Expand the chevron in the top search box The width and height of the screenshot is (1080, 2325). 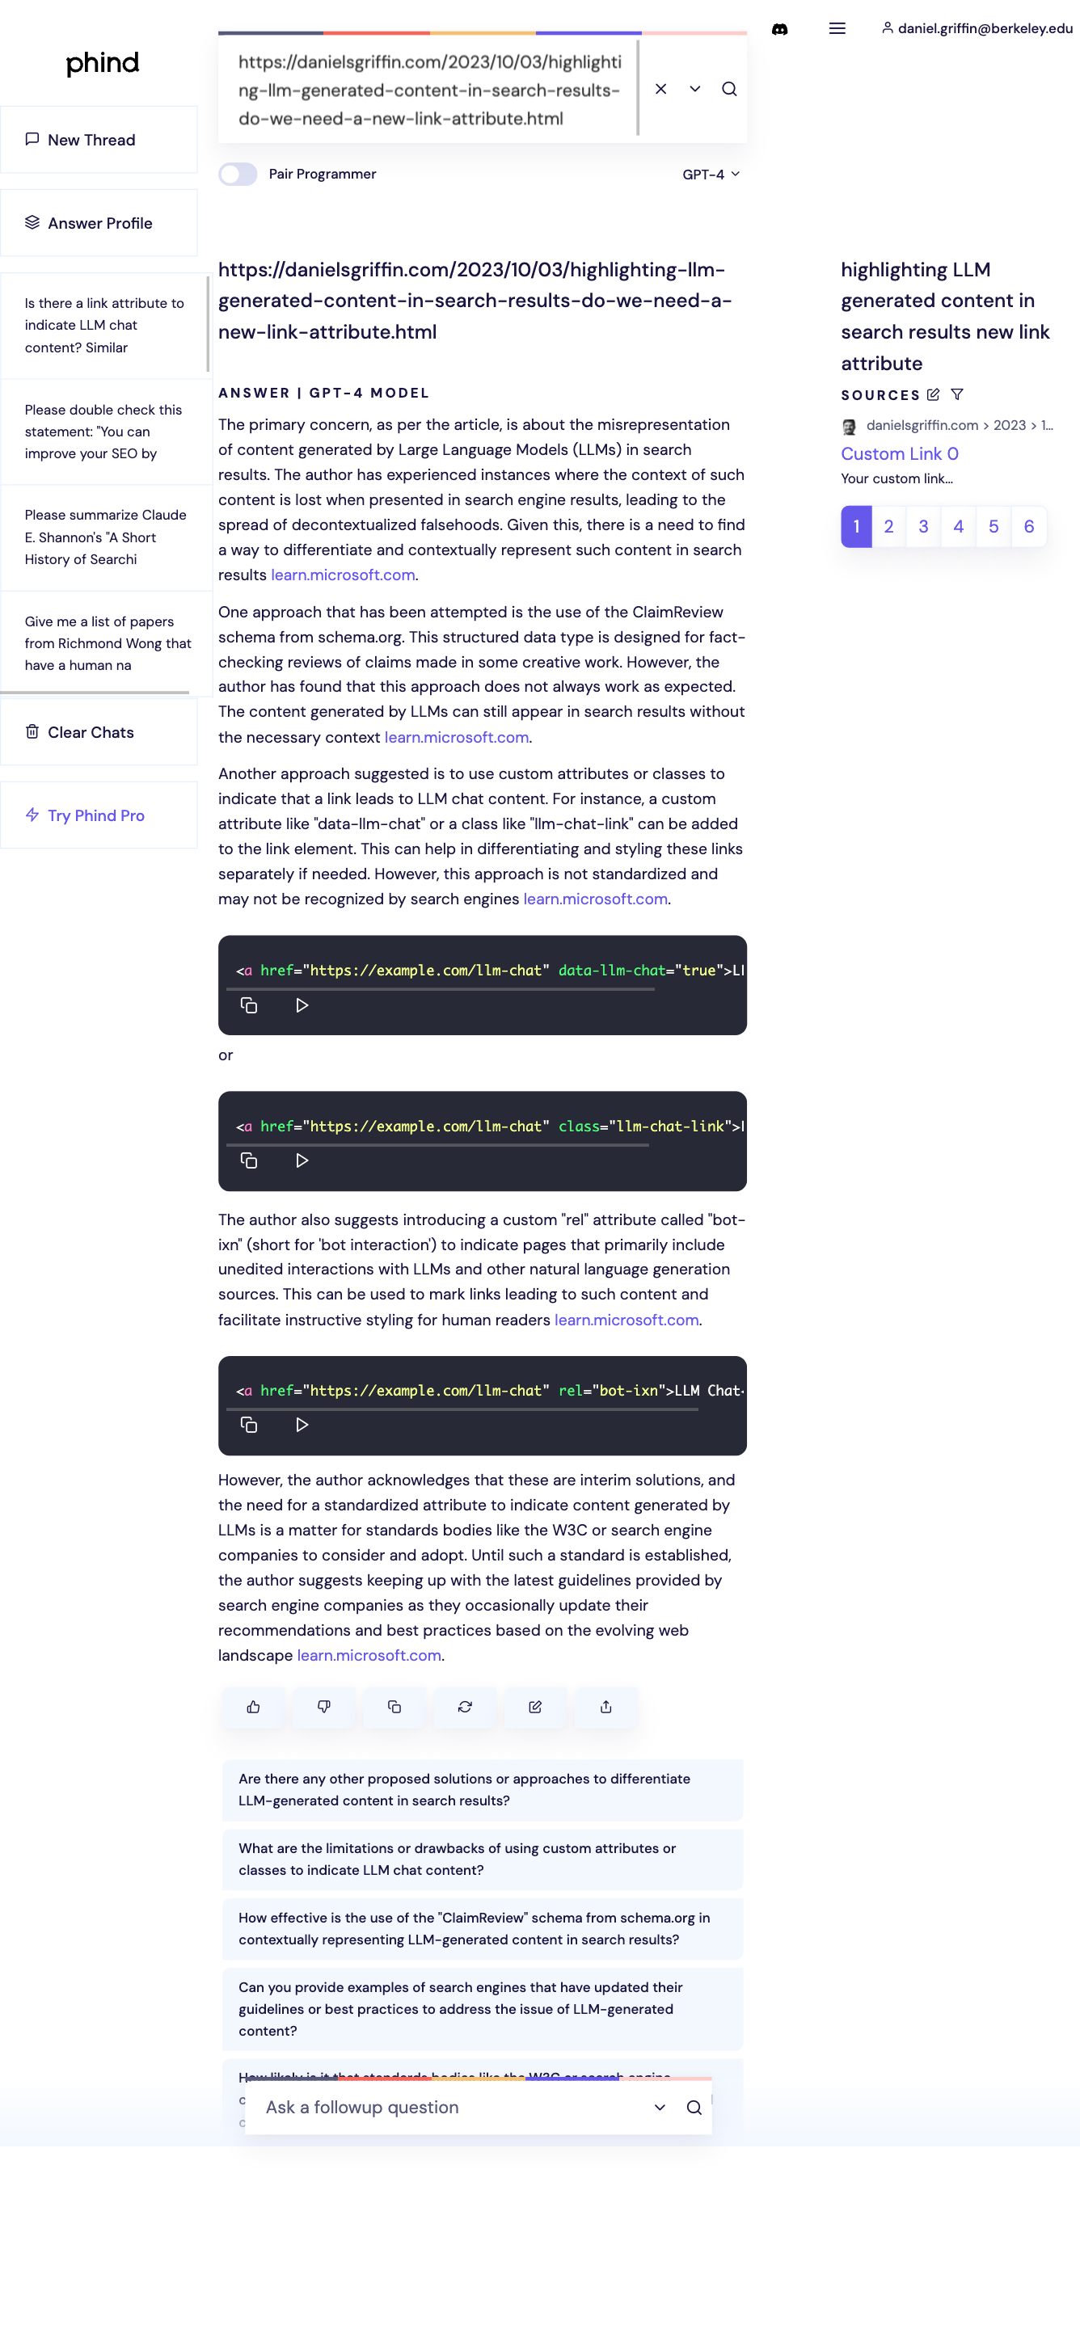695,88
